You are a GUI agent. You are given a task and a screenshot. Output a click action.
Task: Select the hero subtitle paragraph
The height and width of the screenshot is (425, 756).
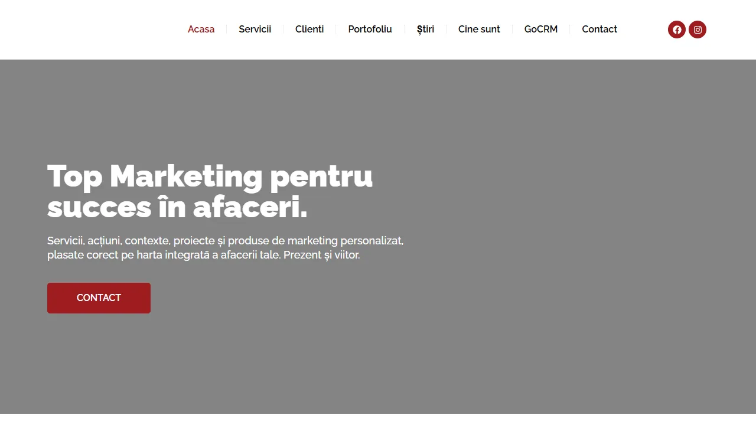tap(226, 248)
